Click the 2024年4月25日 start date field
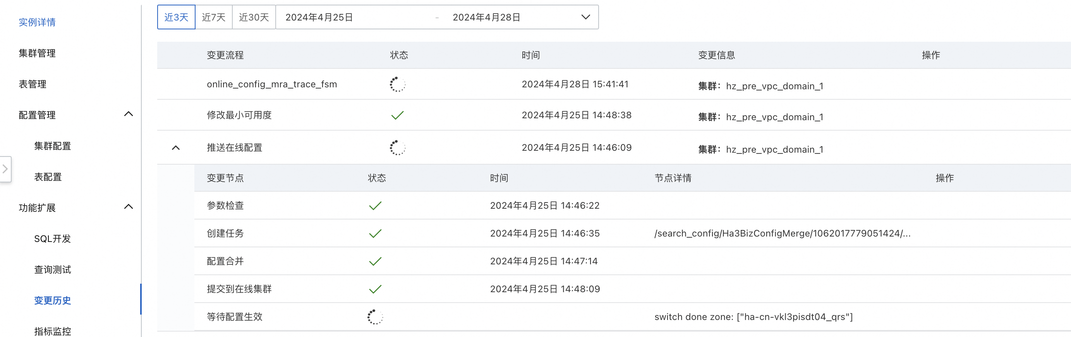Screen dimensions: 1071x337 tap(319, 17)
